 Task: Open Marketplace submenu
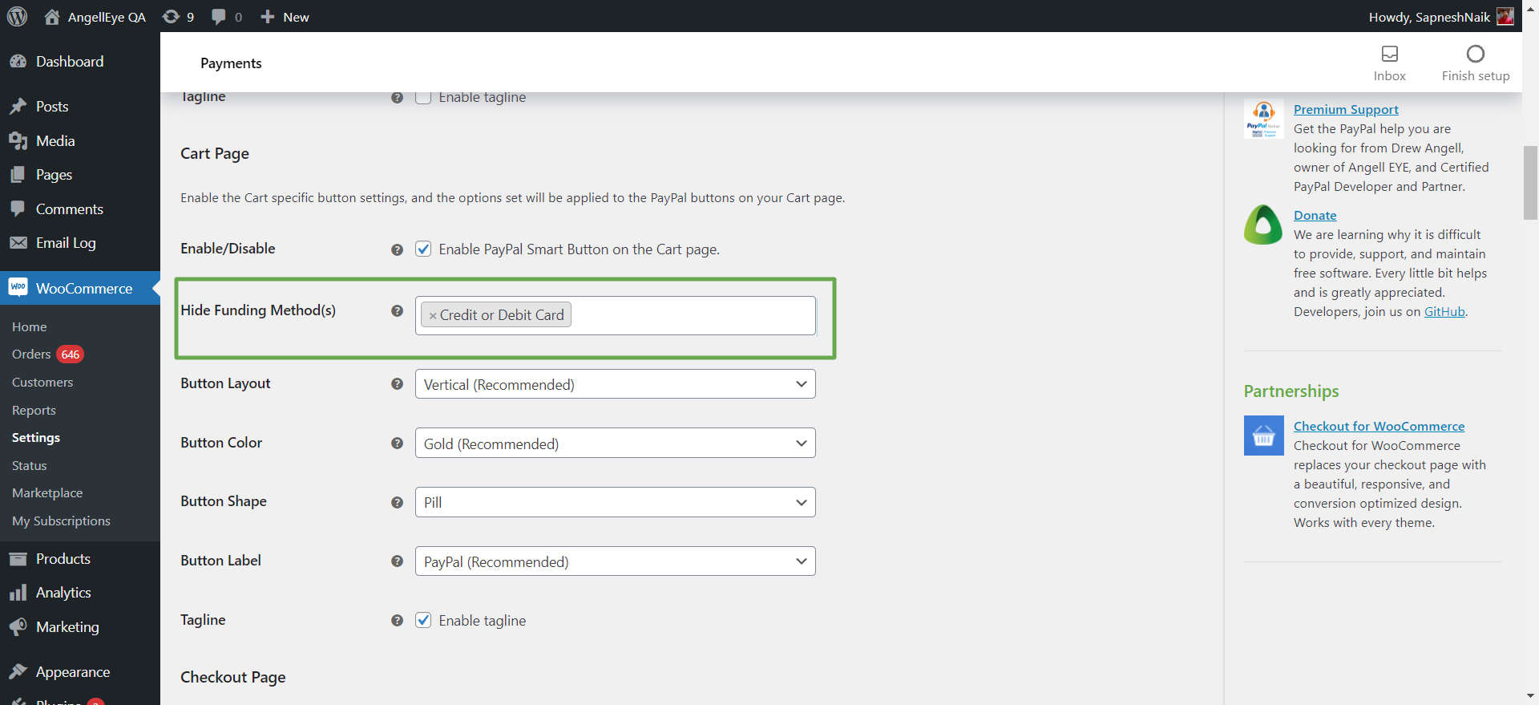coord(47,493)
